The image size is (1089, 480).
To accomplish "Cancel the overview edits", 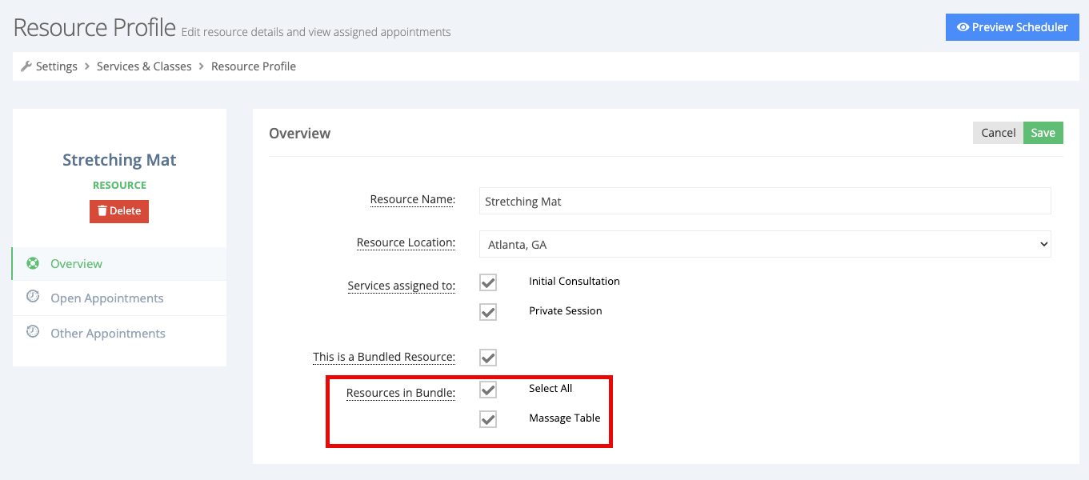I will [x=998, y=133].
